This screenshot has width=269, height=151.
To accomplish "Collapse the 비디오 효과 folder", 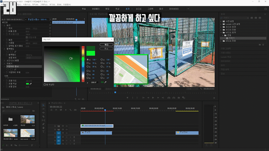I will (x=221, y=32).
